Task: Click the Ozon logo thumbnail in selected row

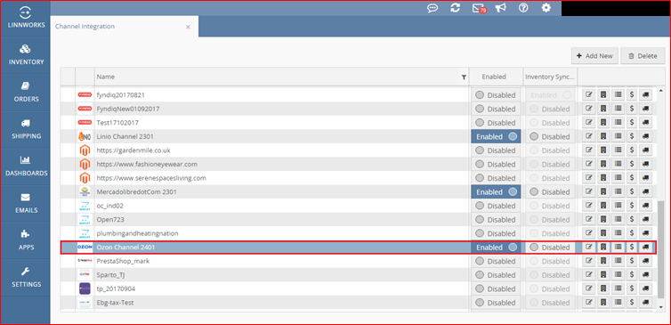Action: pyautogui.click(x=85, y=247)
